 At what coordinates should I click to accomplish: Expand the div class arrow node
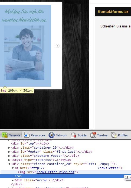(x=12, y=180)
